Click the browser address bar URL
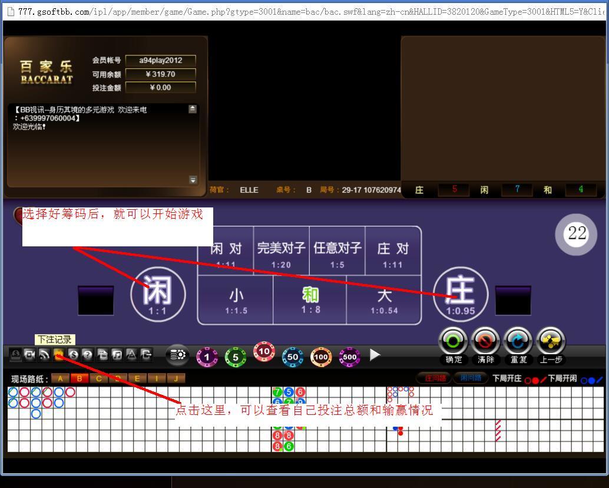This screenshot has width=609, height=488. (x=311, y=12)
